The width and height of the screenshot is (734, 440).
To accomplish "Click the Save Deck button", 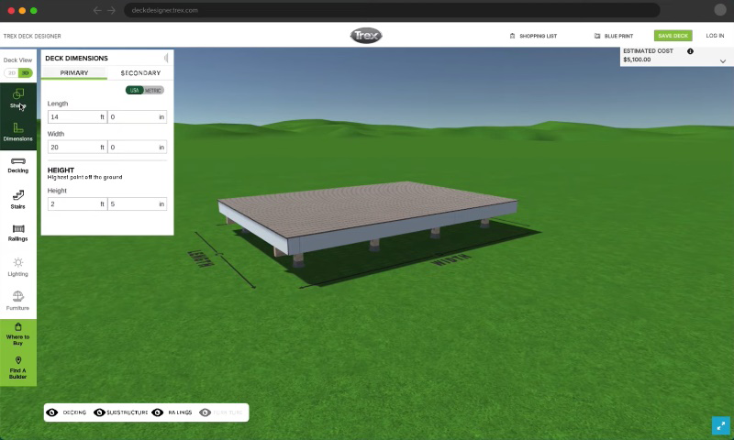I will pyautogui.click(x=673, y=36).
